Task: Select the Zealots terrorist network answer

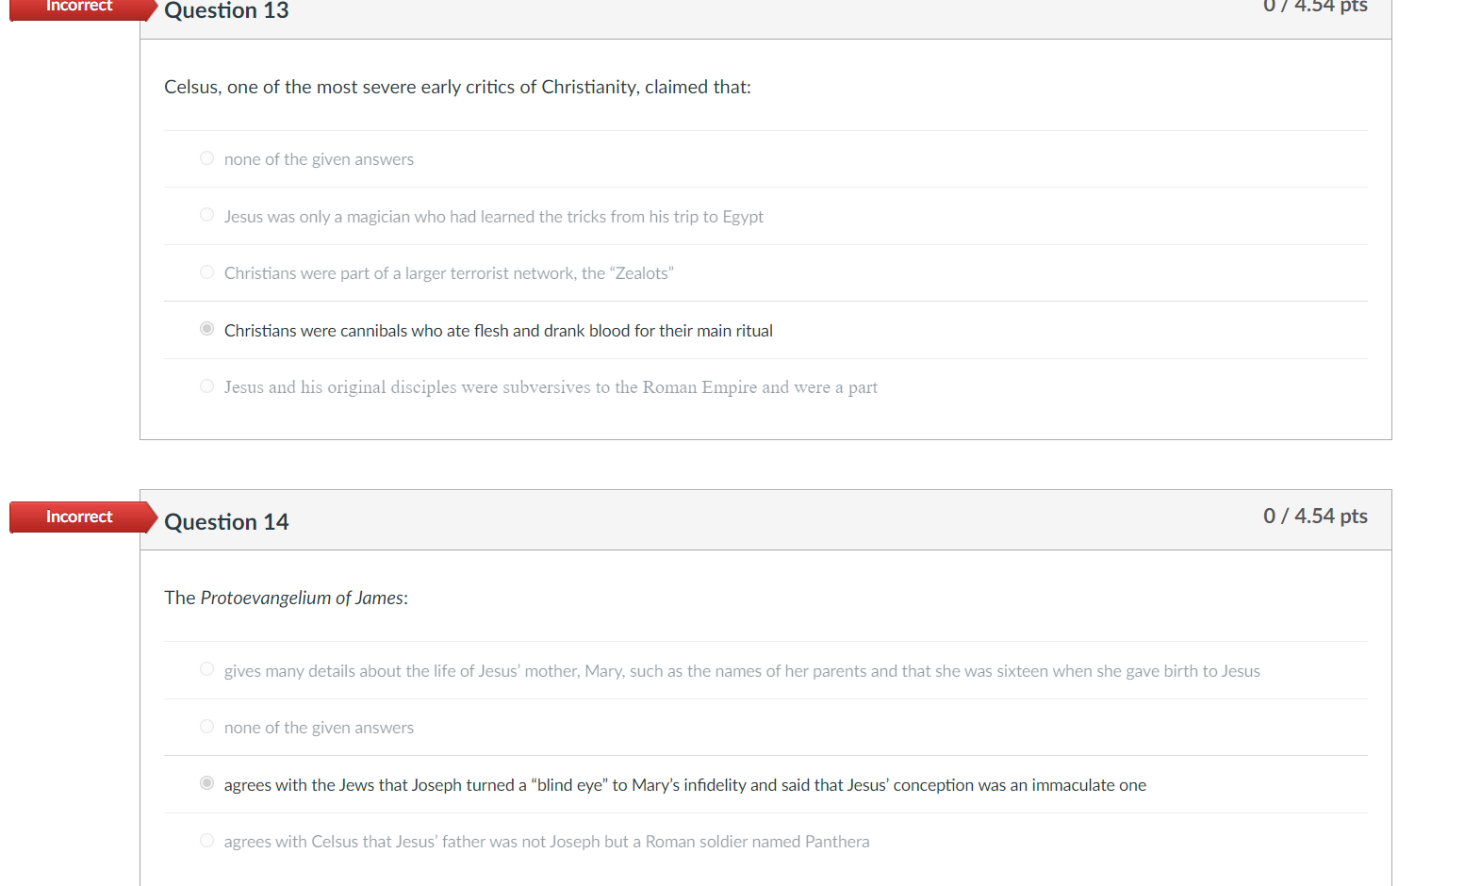Action: 206,272
